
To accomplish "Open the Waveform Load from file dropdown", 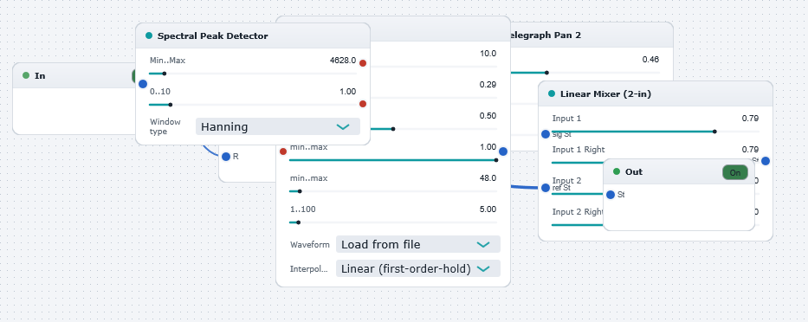I will 418,244.
